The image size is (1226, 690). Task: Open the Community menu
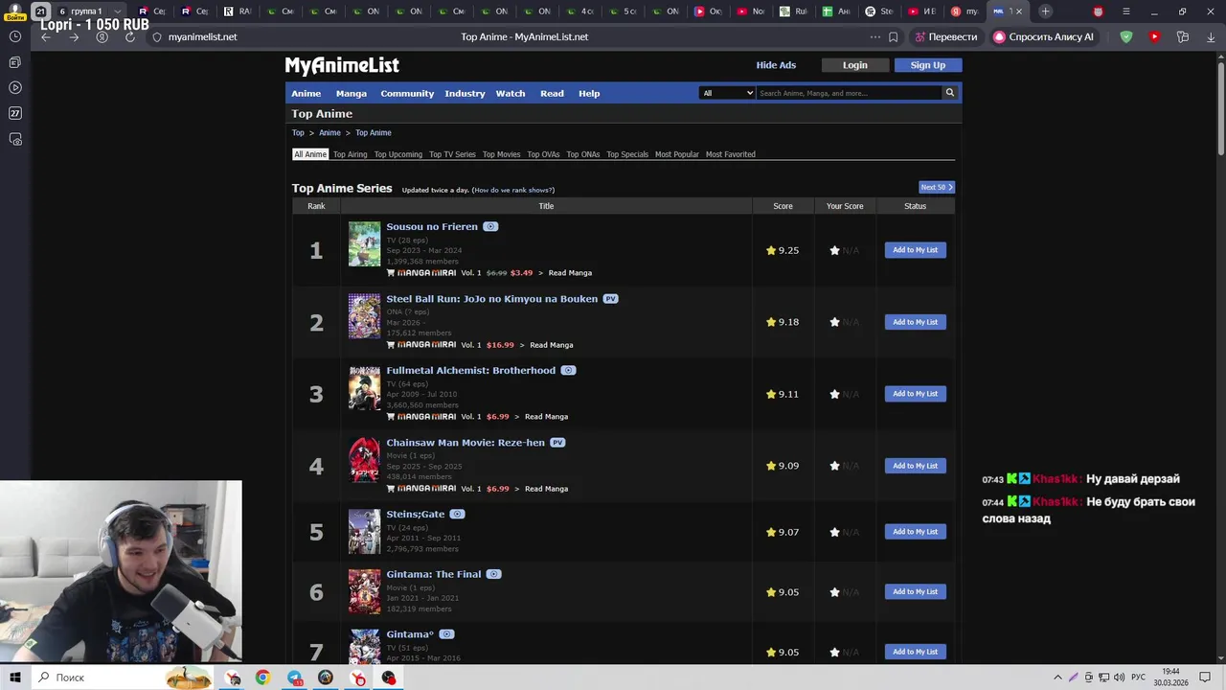[x=407, y=93]
